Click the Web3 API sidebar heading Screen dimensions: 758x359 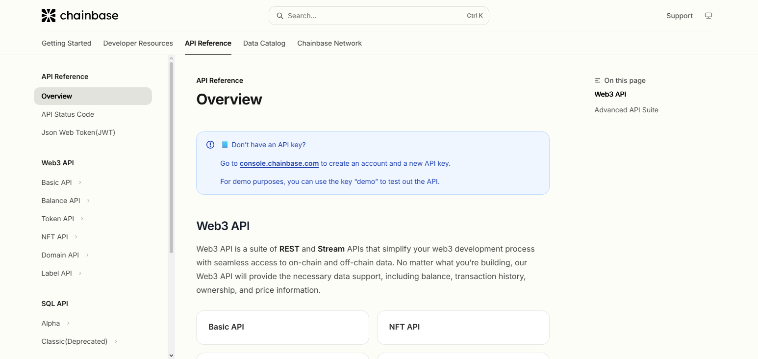pyautogui.click(x=58, y=163)
